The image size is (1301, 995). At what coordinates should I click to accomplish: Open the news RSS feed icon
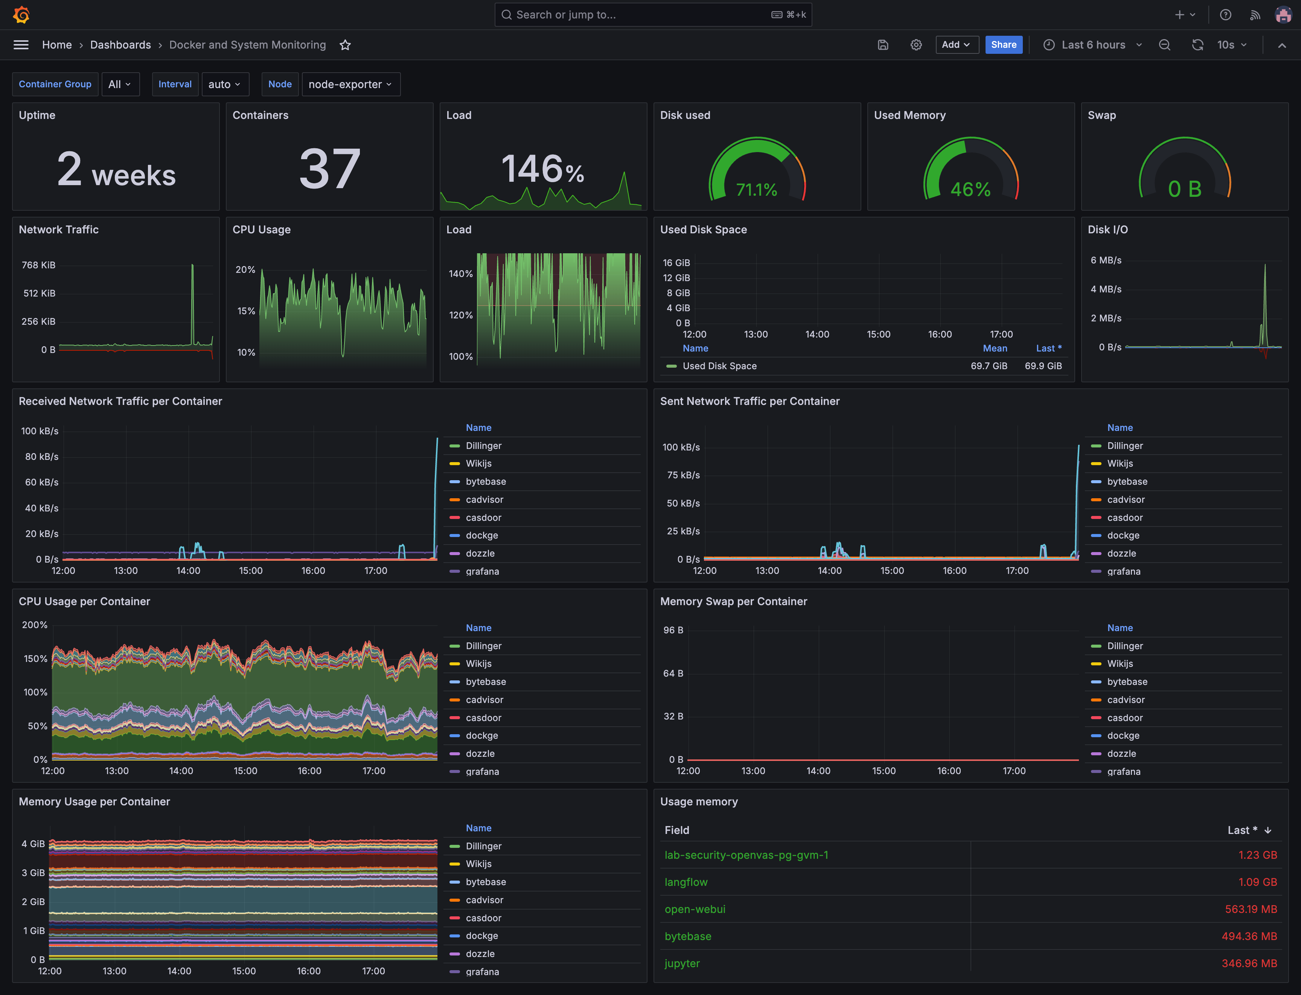tap(1255, 15)
